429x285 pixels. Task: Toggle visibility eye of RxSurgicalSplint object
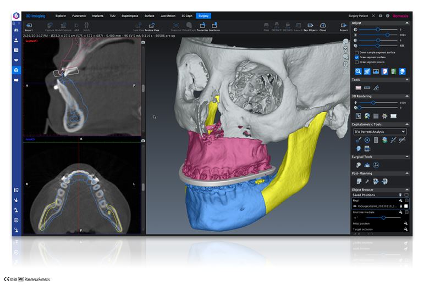pos(355,206)
